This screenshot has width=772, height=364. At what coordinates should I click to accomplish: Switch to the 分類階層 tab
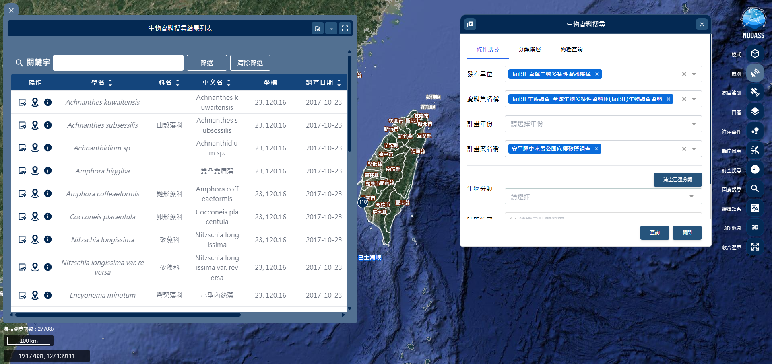(530, 49)
